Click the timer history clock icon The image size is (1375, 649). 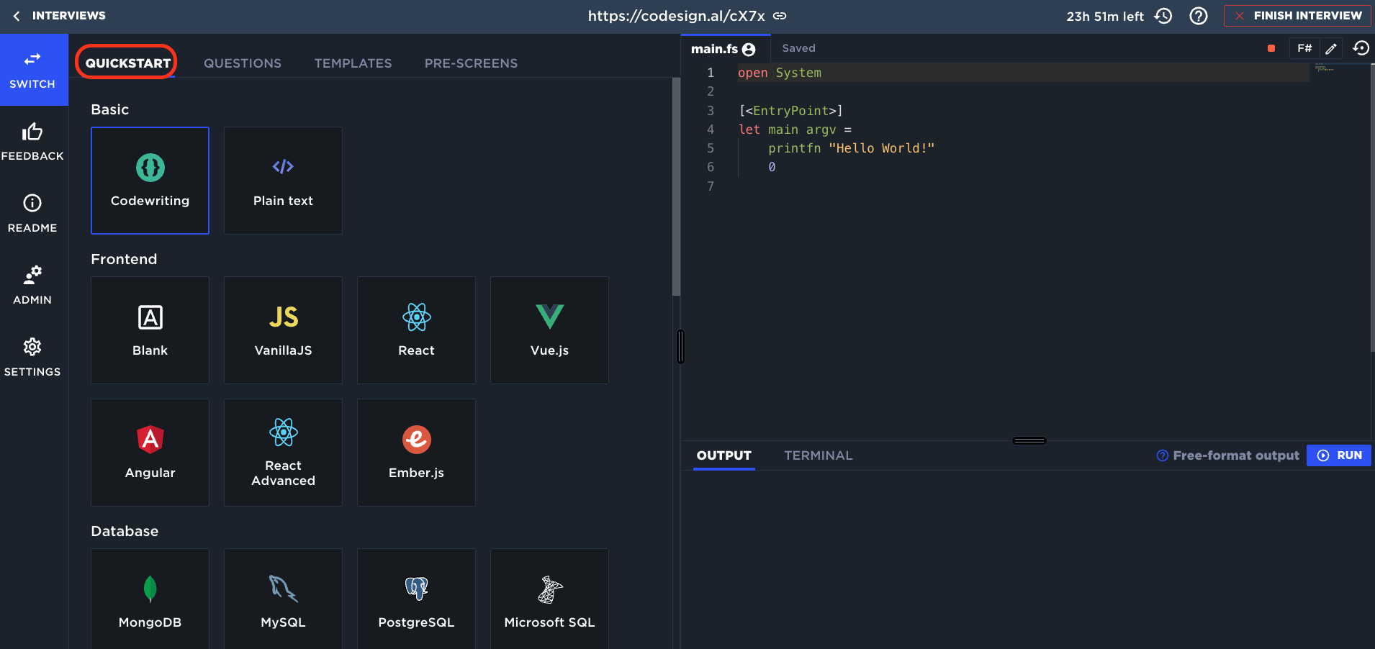coord(1163,16)
